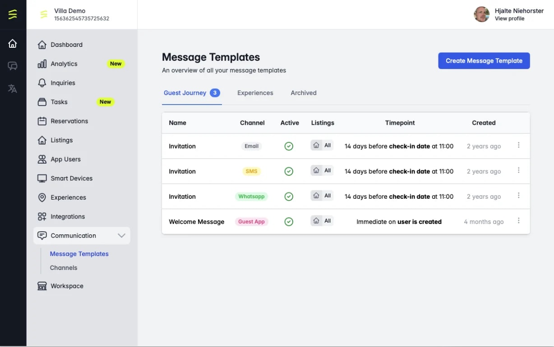Open the language translation rail icon
The width and height of the screenshot is (554, 347).
(x=13, y=88)
